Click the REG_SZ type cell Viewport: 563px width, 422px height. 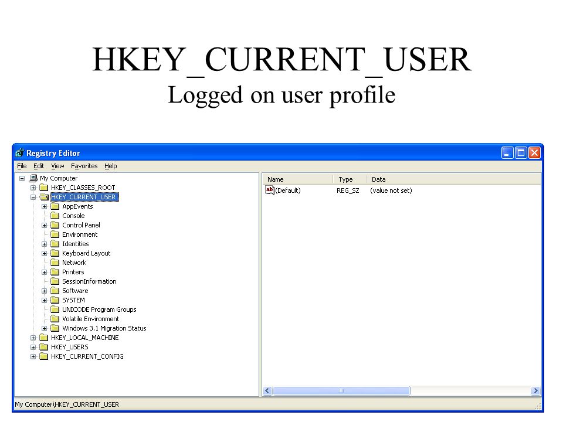tap(348, 190)
